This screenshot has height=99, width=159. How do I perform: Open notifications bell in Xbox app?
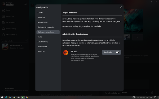[x=25, y=4]
